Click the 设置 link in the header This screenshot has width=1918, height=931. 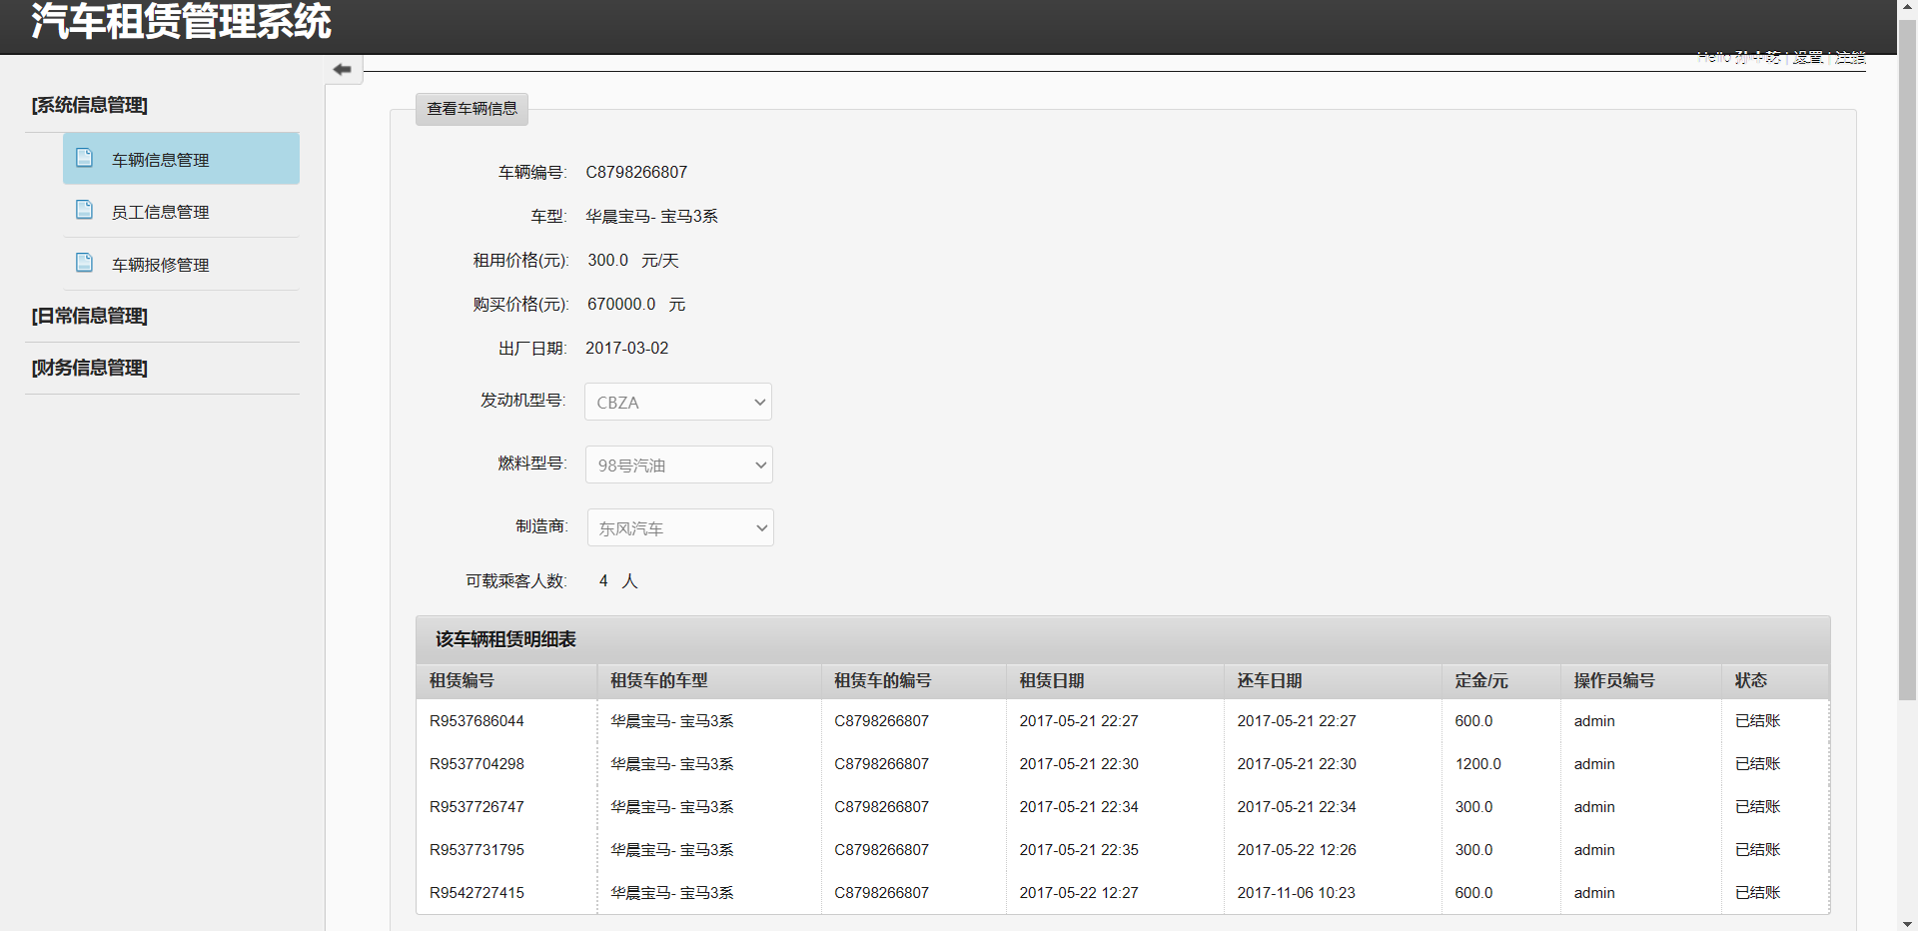point(1807,57)
